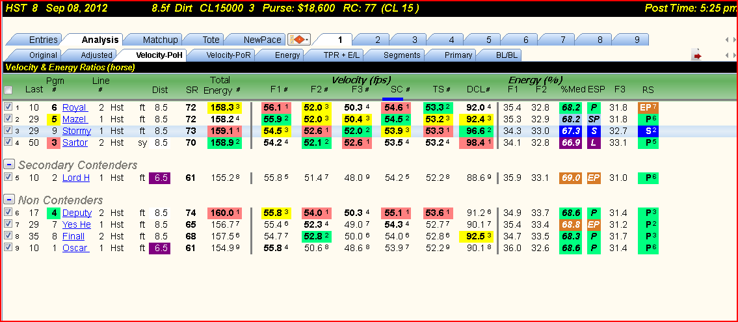Sort by the Total Energy column header
The width and height of the screenshot is (738, 322).
[x=220, y=85]
